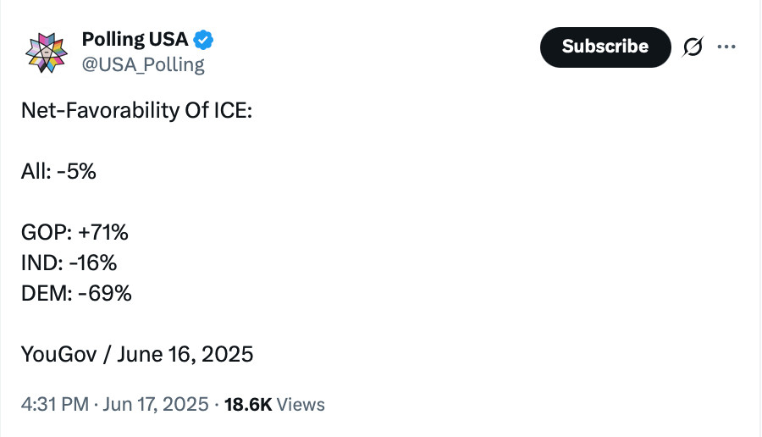The width and height of the screenshot is (762, 437).
Task: Open Polling USA's profile avatar
Action: click(47, 53)
